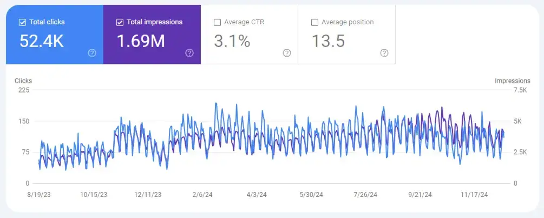Open help icon on Average position card
This screenshot has width=544, height=218.
tap(384, 53)
